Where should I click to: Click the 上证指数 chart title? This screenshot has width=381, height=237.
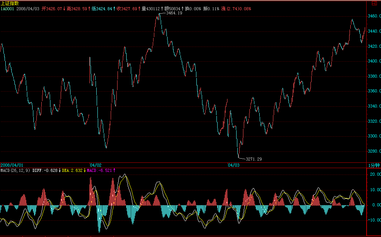10,3
